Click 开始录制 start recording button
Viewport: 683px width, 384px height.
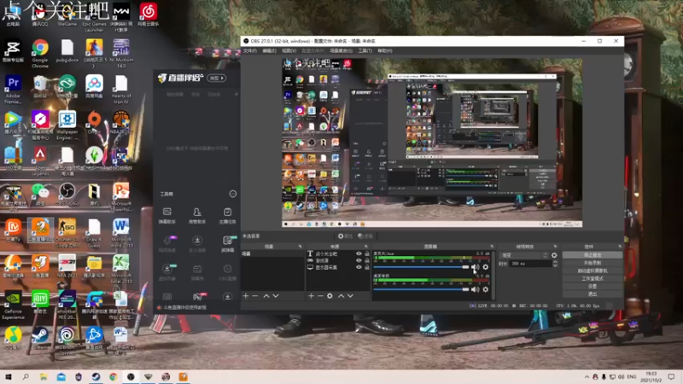point(593,263)
